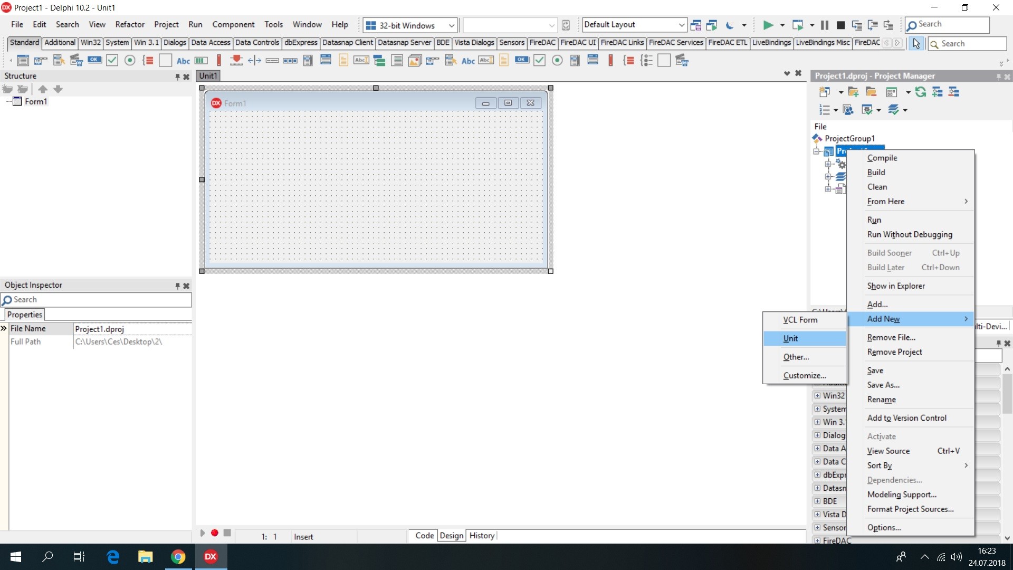Viewport: 1013px width, 570px height.
Task: Select Run Without Debugging in the context menu
Action: 911,234
